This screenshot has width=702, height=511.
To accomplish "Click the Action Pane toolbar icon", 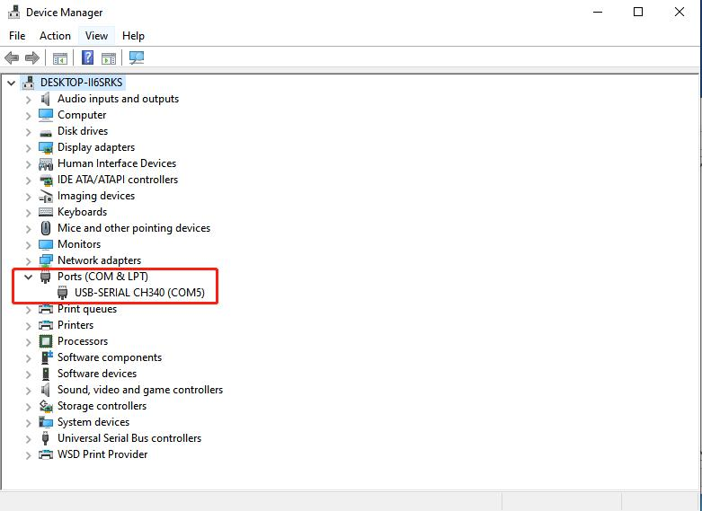I will pos(109,58).
